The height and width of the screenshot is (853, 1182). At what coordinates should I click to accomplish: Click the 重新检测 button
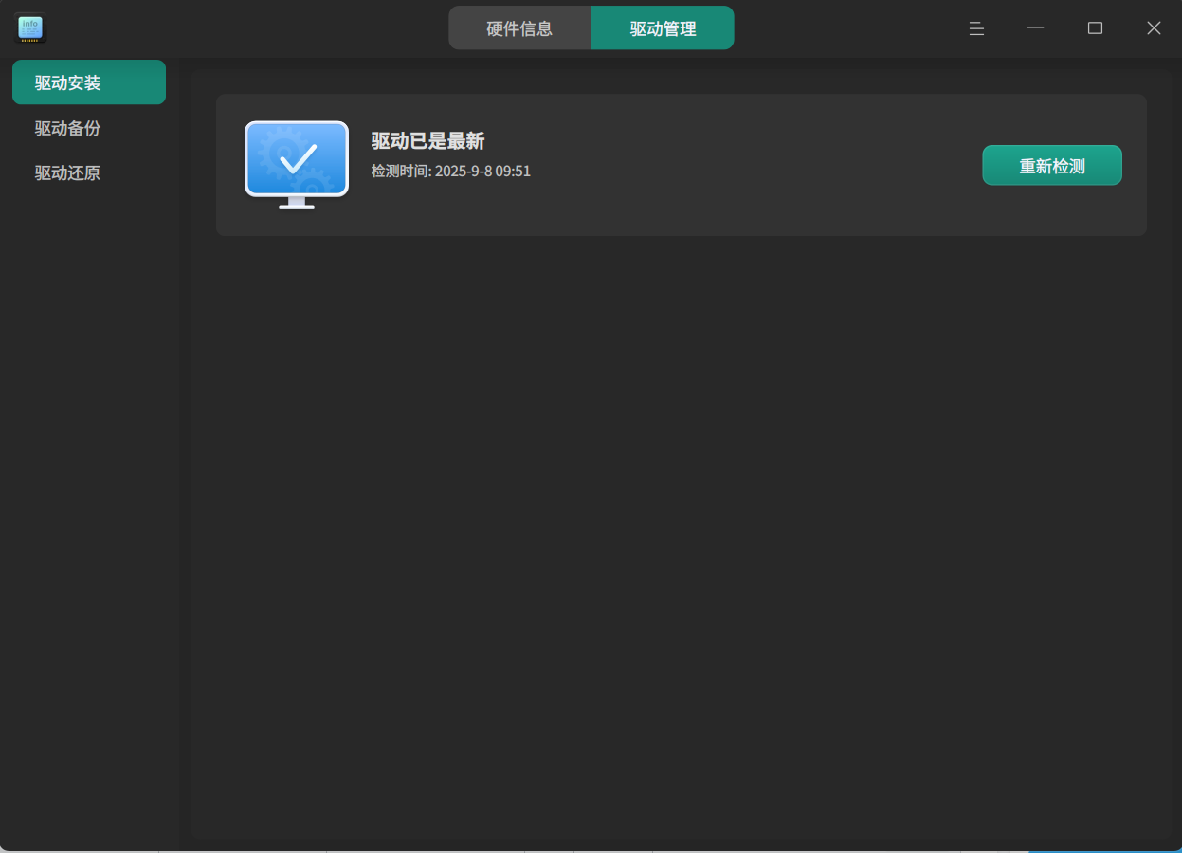1052,166
